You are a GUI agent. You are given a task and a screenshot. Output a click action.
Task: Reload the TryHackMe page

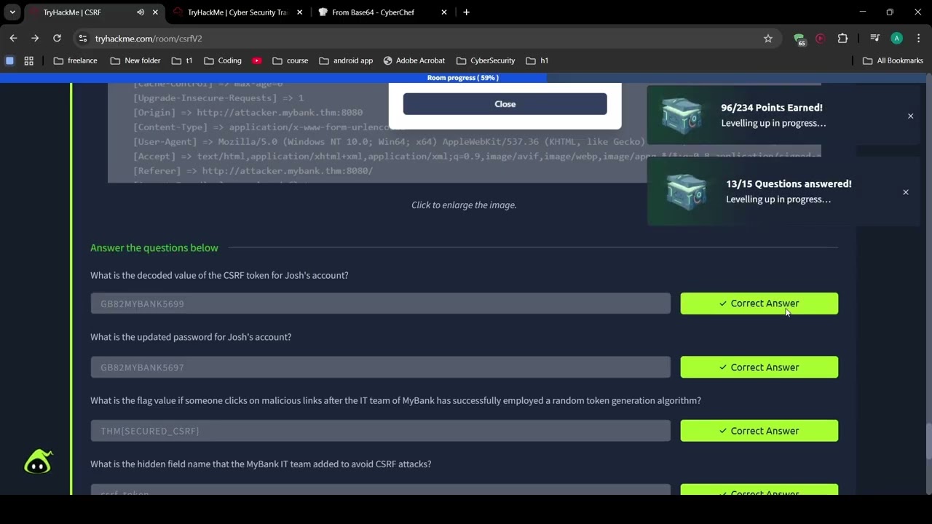(x=57, y=39)
